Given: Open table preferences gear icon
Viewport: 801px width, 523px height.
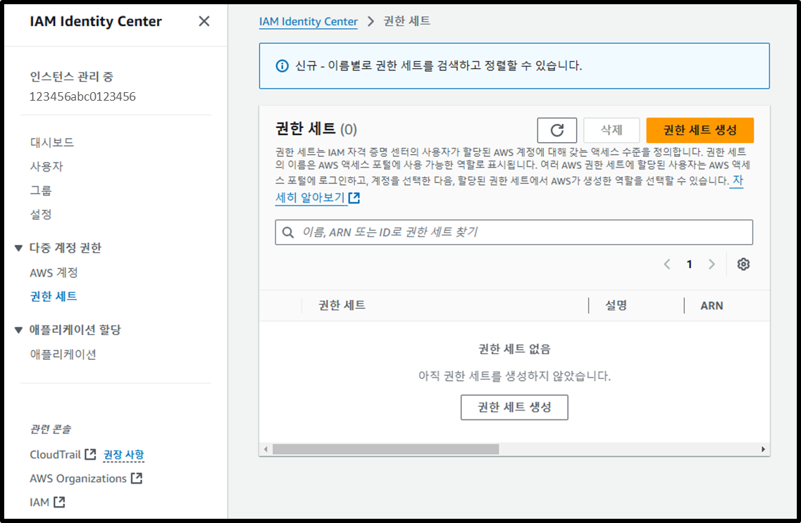Looking at the screenshot, I should point(743,264).
